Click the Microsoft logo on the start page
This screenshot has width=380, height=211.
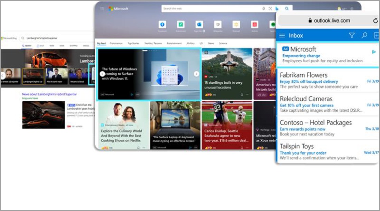pyautogui.click(x=118, y=9)
